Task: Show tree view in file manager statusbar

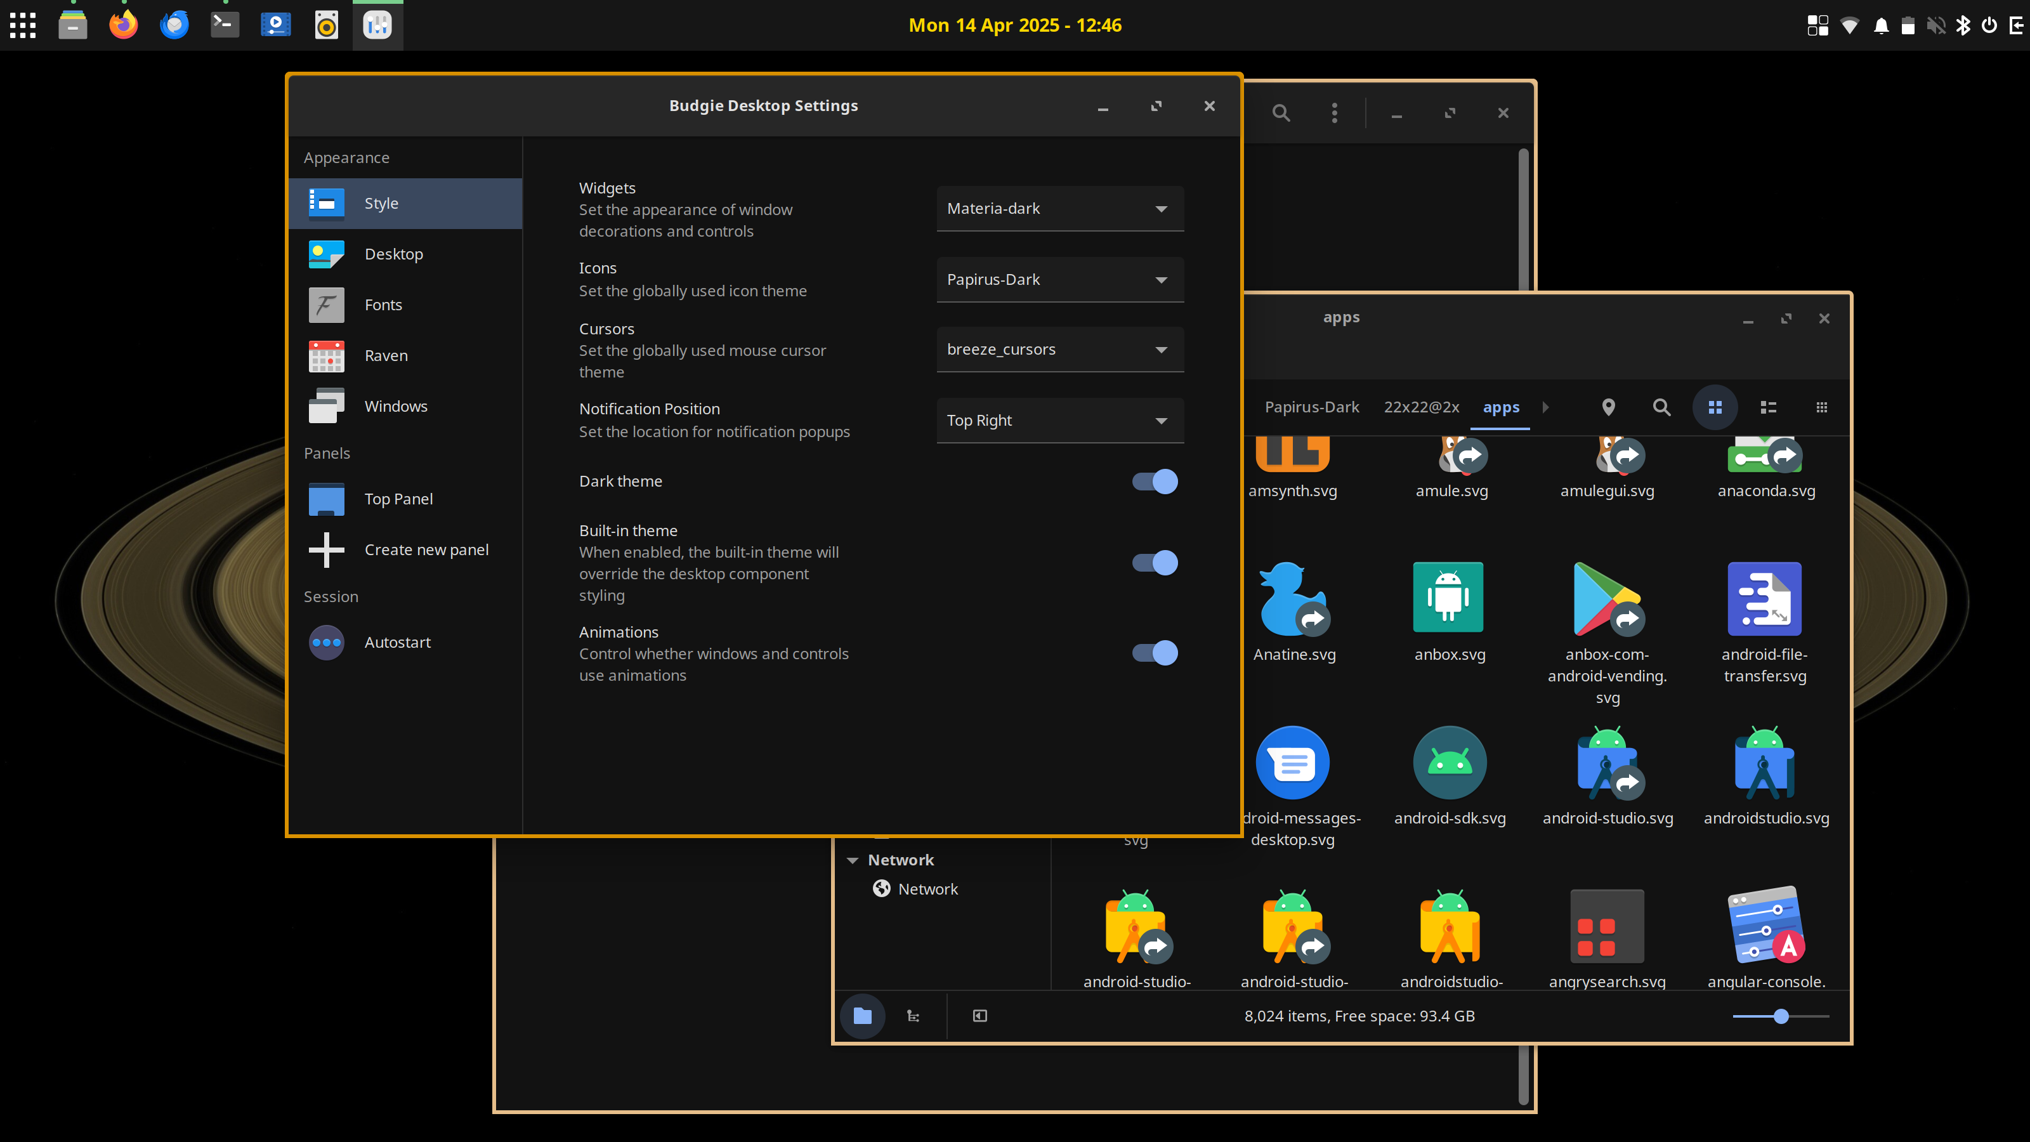Action: [913, 1016]
